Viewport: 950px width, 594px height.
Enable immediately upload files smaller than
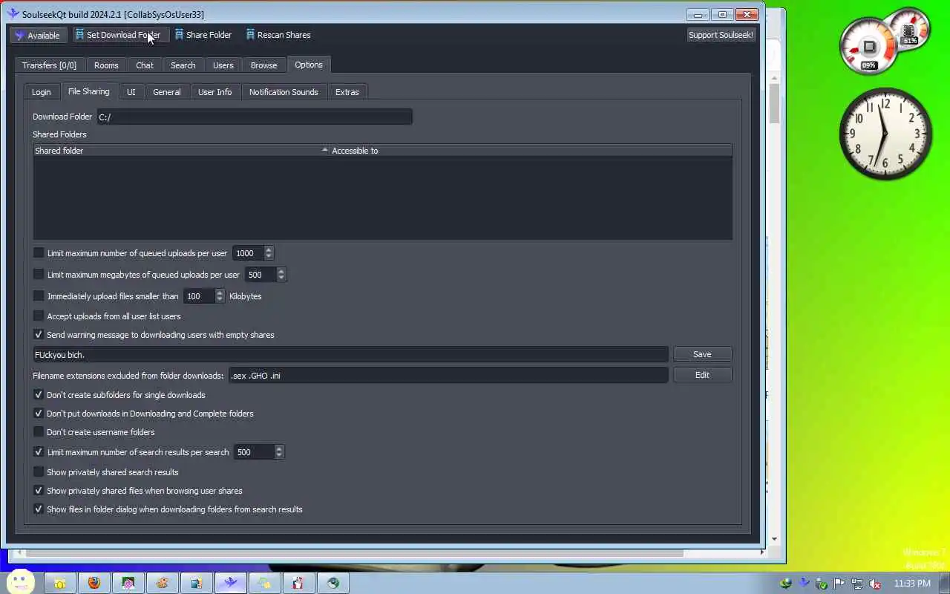pyautogui.click(x=39, y=296)
